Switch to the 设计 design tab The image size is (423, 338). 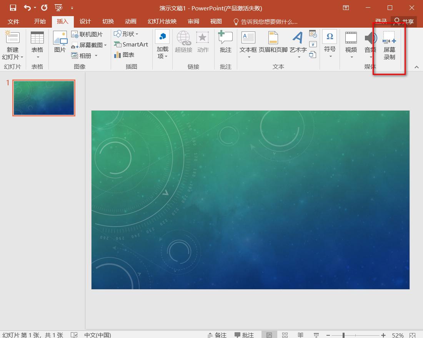click(85, 22)
